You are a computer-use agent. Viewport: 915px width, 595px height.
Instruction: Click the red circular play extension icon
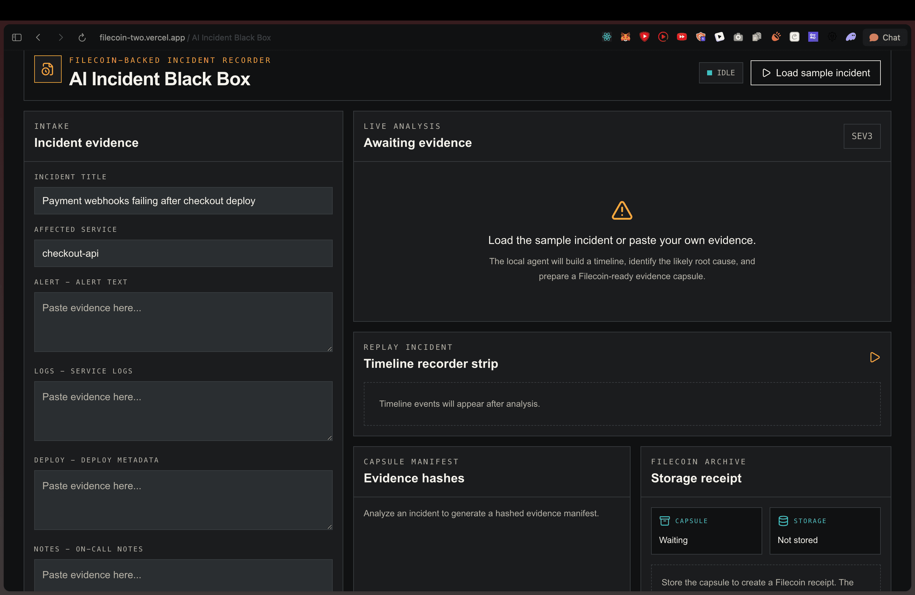click(663, 37)
